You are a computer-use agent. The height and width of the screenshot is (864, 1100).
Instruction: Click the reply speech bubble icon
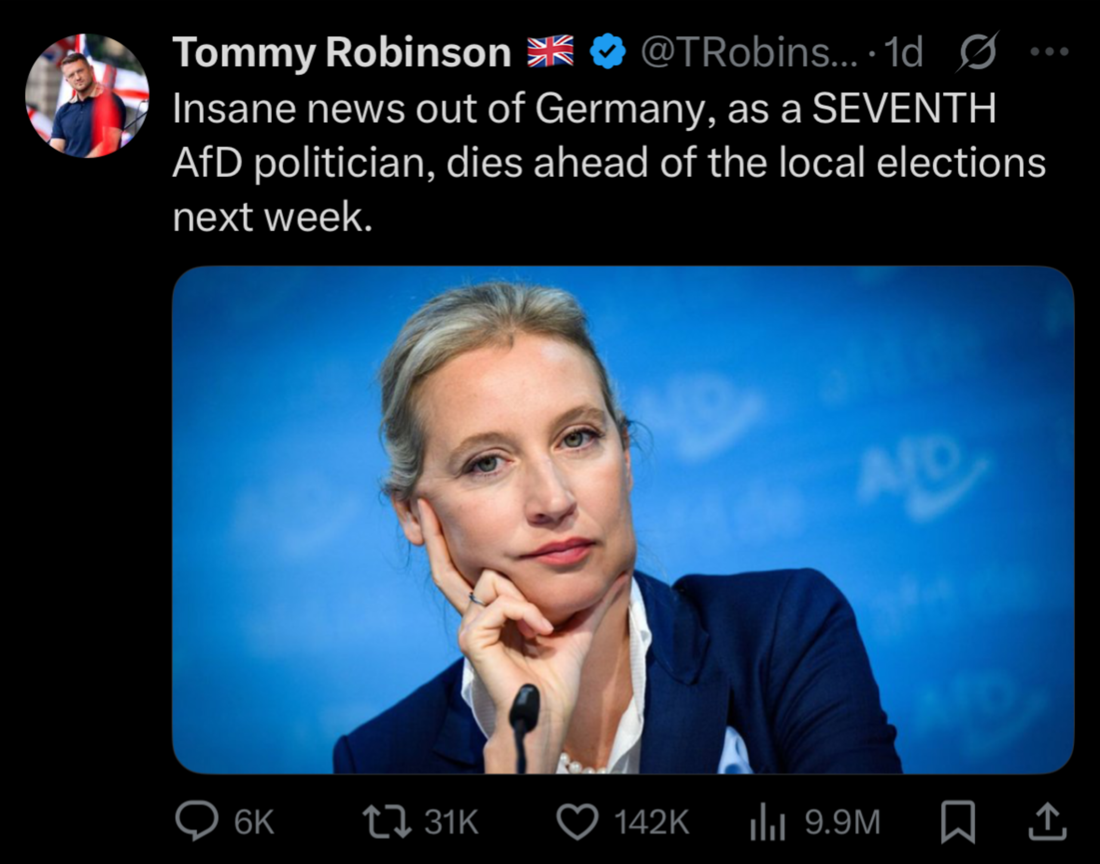197,821
